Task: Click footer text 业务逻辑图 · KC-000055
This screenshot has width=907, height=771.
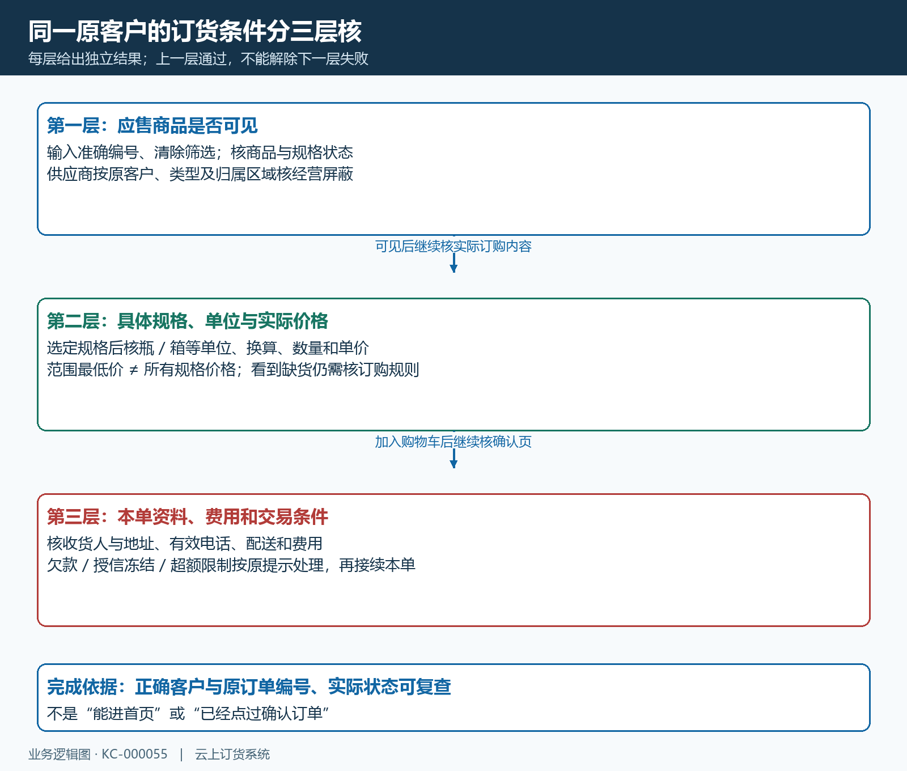Action: click(98, 754)
